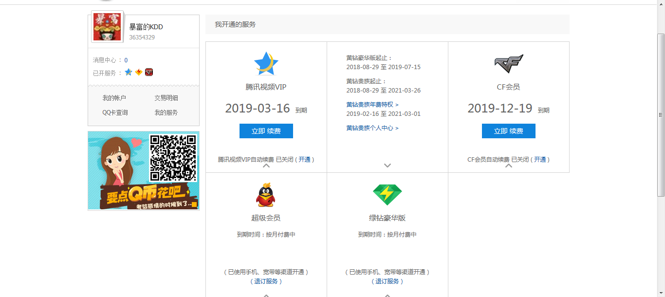Viewport: 665px width, 297px height.
Task: Click 退订服务 under 绿钻豪华版
Action: click(388, 281)
